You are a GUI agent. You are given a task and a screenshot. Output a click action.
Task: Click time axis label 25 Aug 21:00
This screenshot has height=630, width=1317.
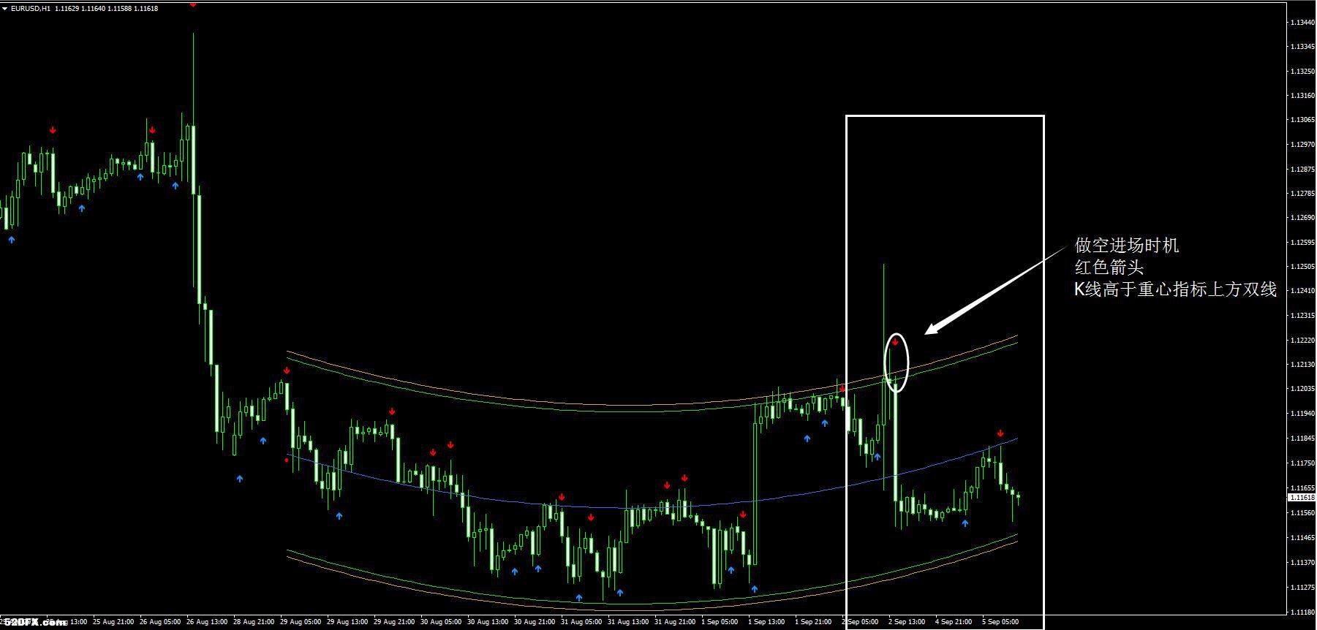113,623
